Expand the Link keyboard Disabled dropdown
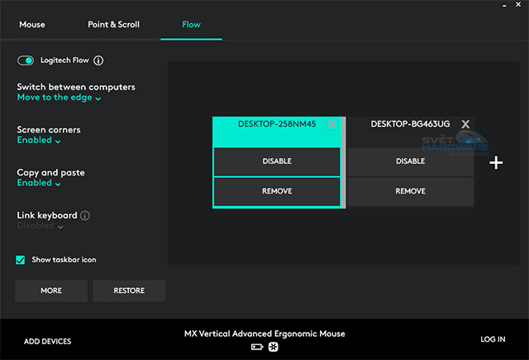The image size is (529, 360). tap(40, 226)
